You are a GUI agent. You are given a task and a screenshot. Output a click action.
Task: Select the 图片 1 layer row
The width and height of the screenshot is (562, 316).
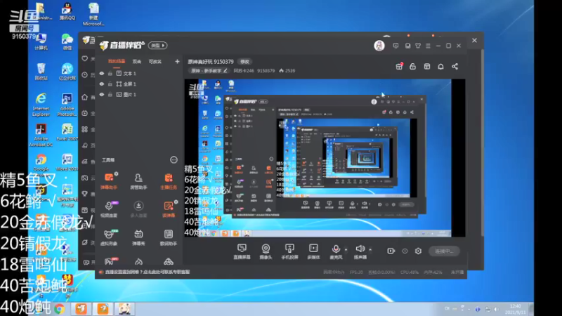pyautogui.click(x=138, y=95)
